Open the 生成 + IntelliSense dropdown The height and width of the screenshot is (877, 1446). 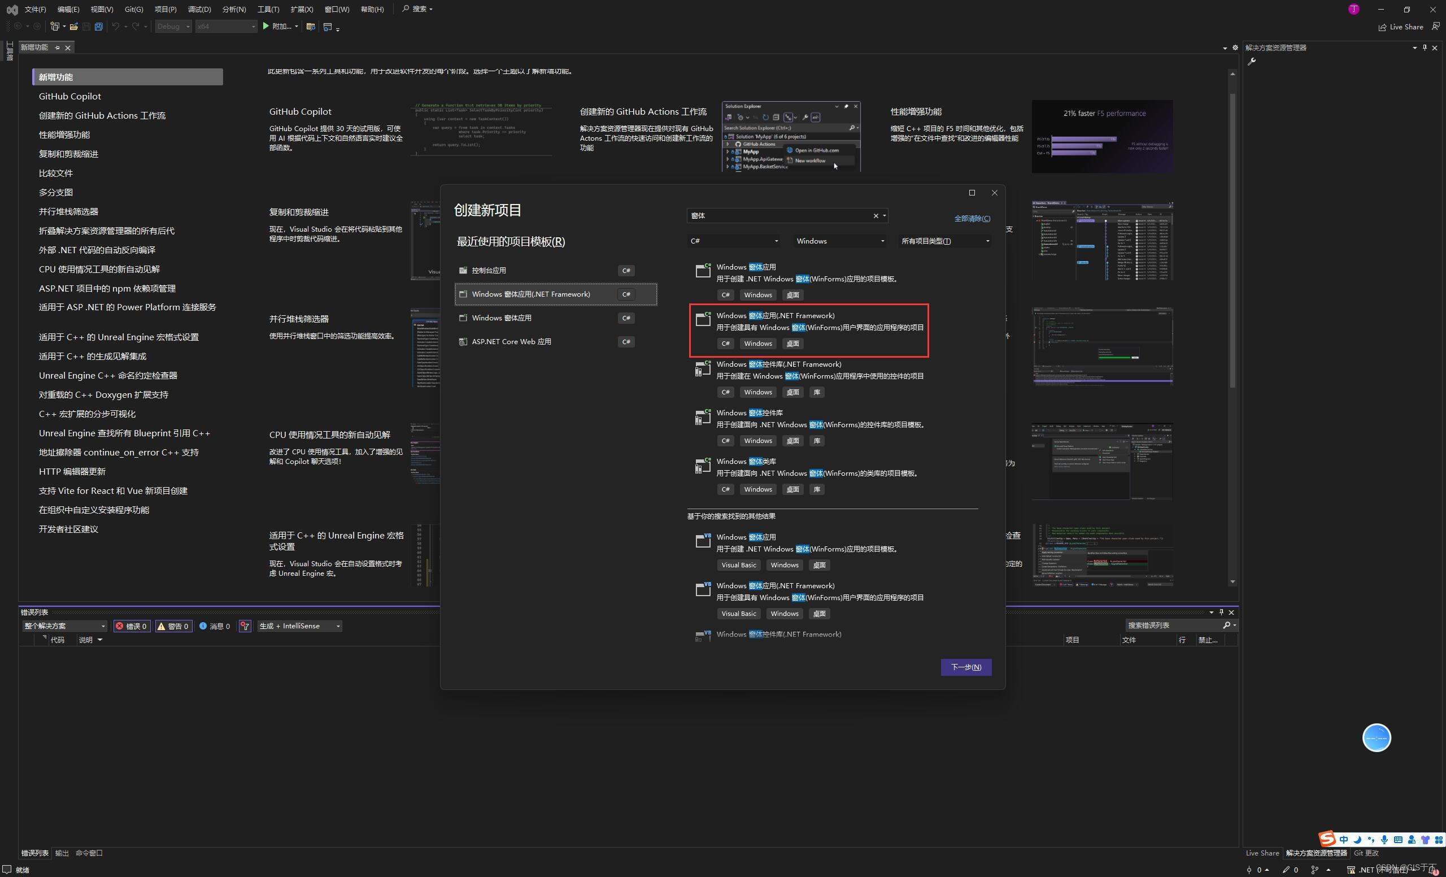(300, 626)
